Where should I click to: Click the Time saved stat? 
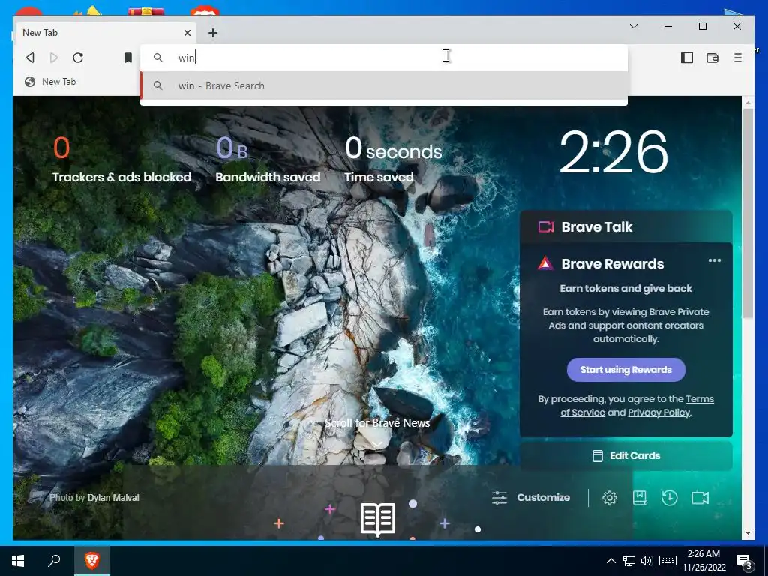click(x=393, y=160)
